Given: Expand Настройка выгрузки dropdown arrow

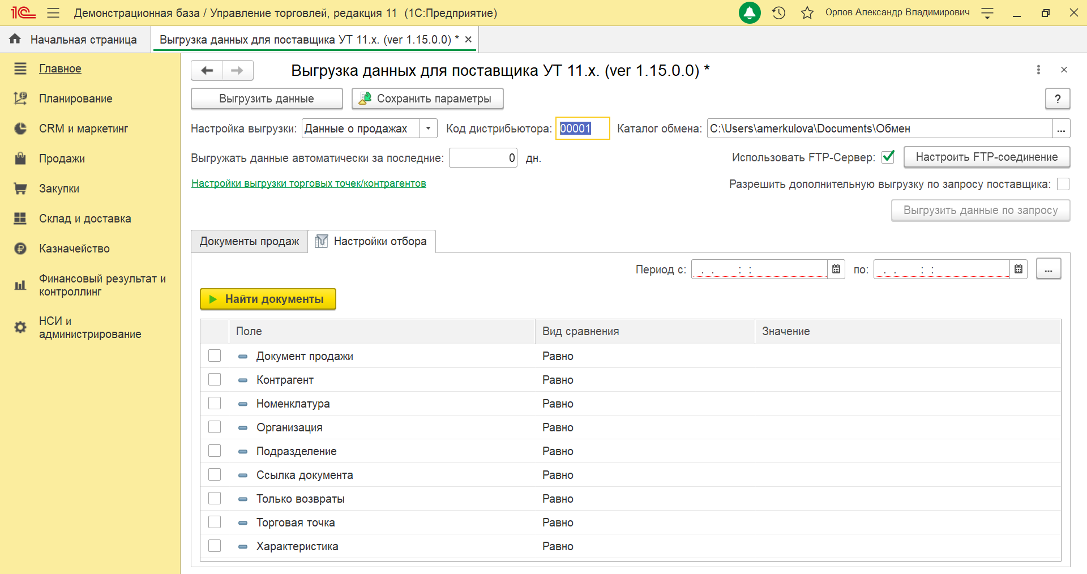Looking at the screenshot, I should click(x=429, y=128).
